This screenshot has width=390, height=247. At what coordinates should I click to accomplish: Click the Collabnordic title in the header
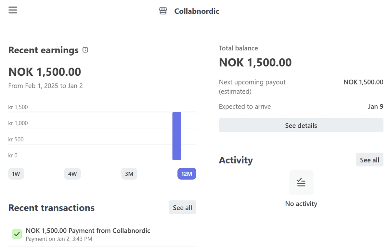(x=196, y=11)
